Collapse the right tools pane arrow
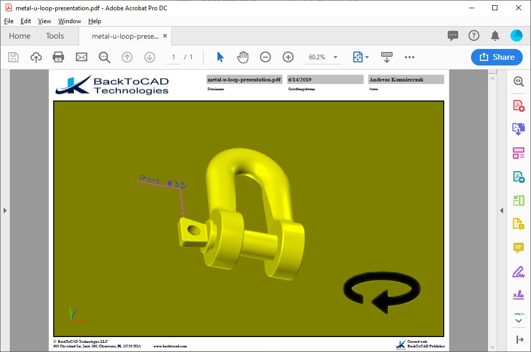 pos(520,340)
